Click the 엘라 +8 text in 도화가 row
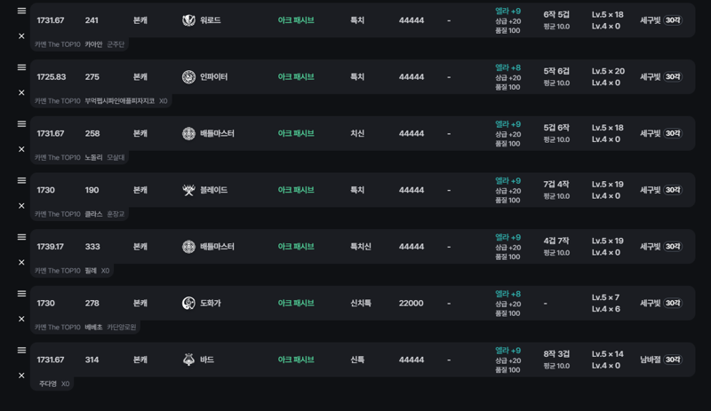The width and height of the screenshot is (711, 411). point(507,294)
